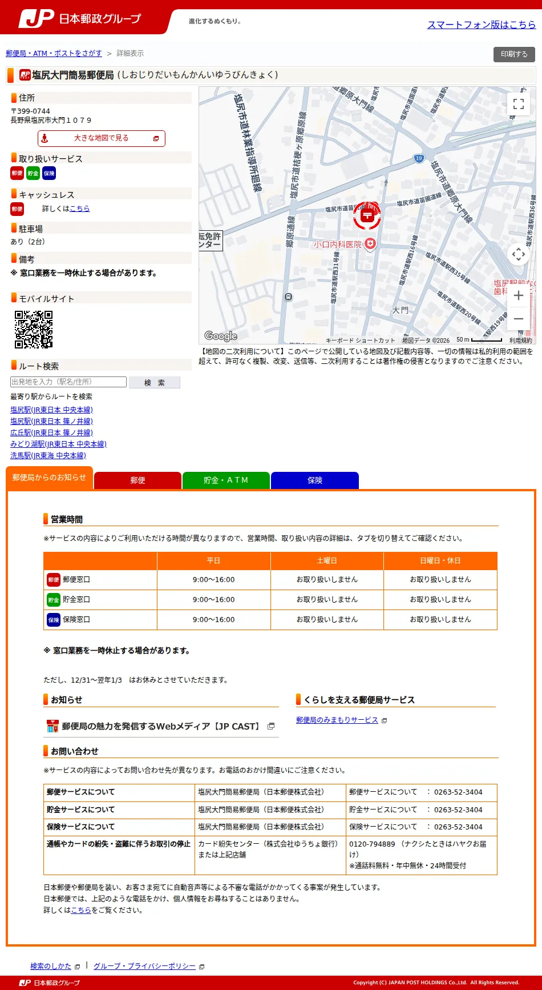Toggle fullscreen view of the map
Viewport: 542px width, 990px height.
coord(518,104)
